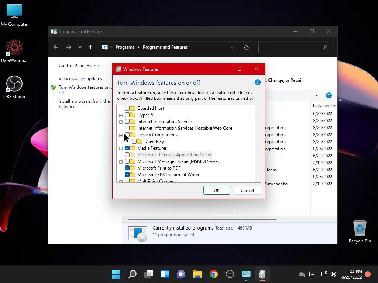Enable the Guarded Host checkbox
The height and width of the screenshot is (283, 378).
127,108
